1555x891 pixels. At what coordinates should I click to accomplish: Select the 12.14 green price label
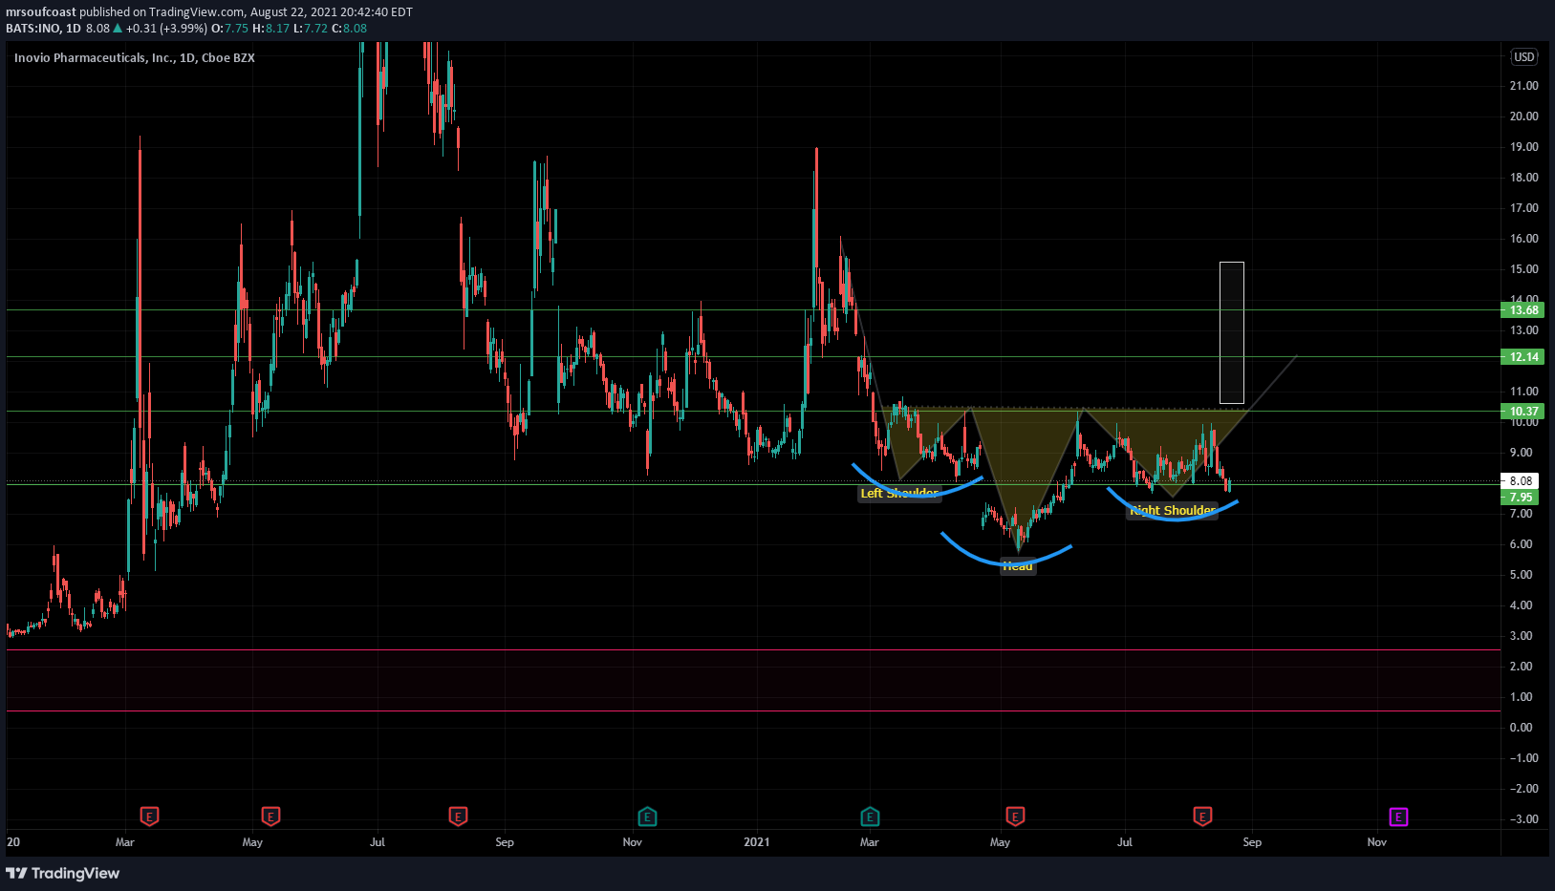[x=1523, y=357]
